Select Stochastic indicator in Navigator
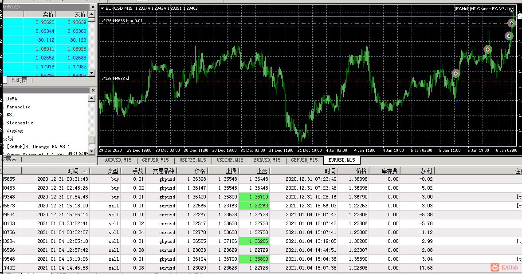The width and height of the screenshot is (522, 274). pos(20,123)
